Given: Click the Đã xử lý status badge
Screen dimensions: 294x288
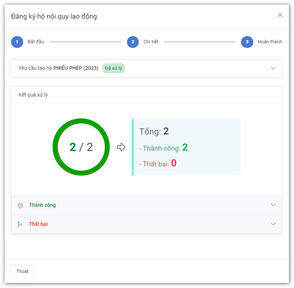Looking at the screenshot, I should [x=113, y=68].
